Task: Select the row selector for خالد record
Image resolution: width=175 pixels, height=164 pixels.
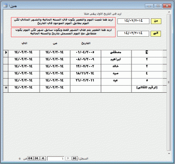Action: click(x=6, y=67)
